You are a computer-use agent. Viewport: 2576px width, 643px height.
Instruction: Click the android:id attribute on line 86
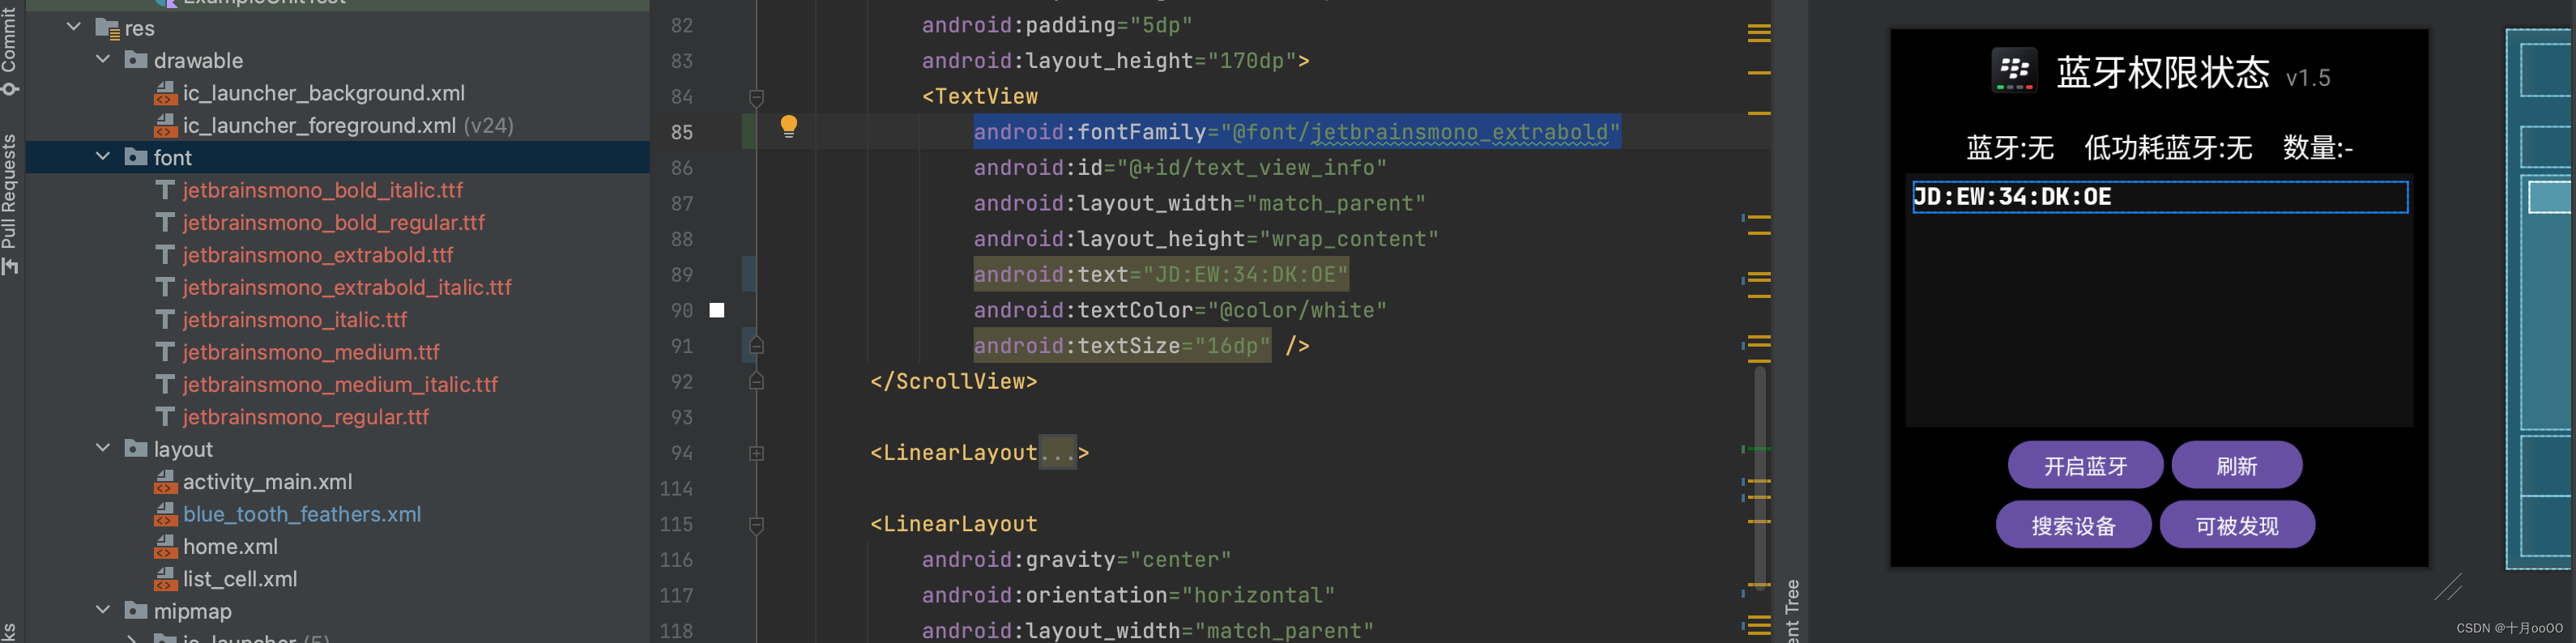coord(1180,168)
